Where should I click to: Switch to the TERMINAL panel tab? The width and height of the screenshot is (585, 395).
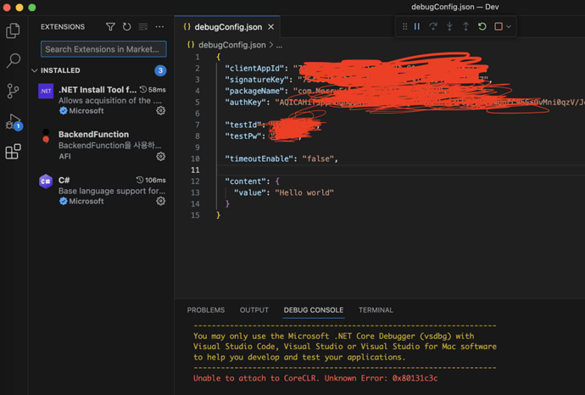[x=376, y=310]
